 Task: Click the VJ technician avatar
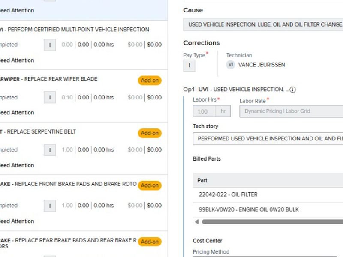click(x=231, y=65)
